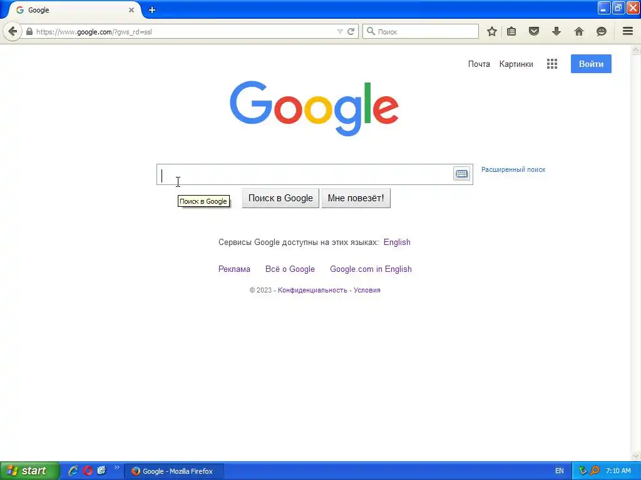Open the Реклама link
This screenshot has height=480, width=641.
pyautogui.click(x=234, y=269)
